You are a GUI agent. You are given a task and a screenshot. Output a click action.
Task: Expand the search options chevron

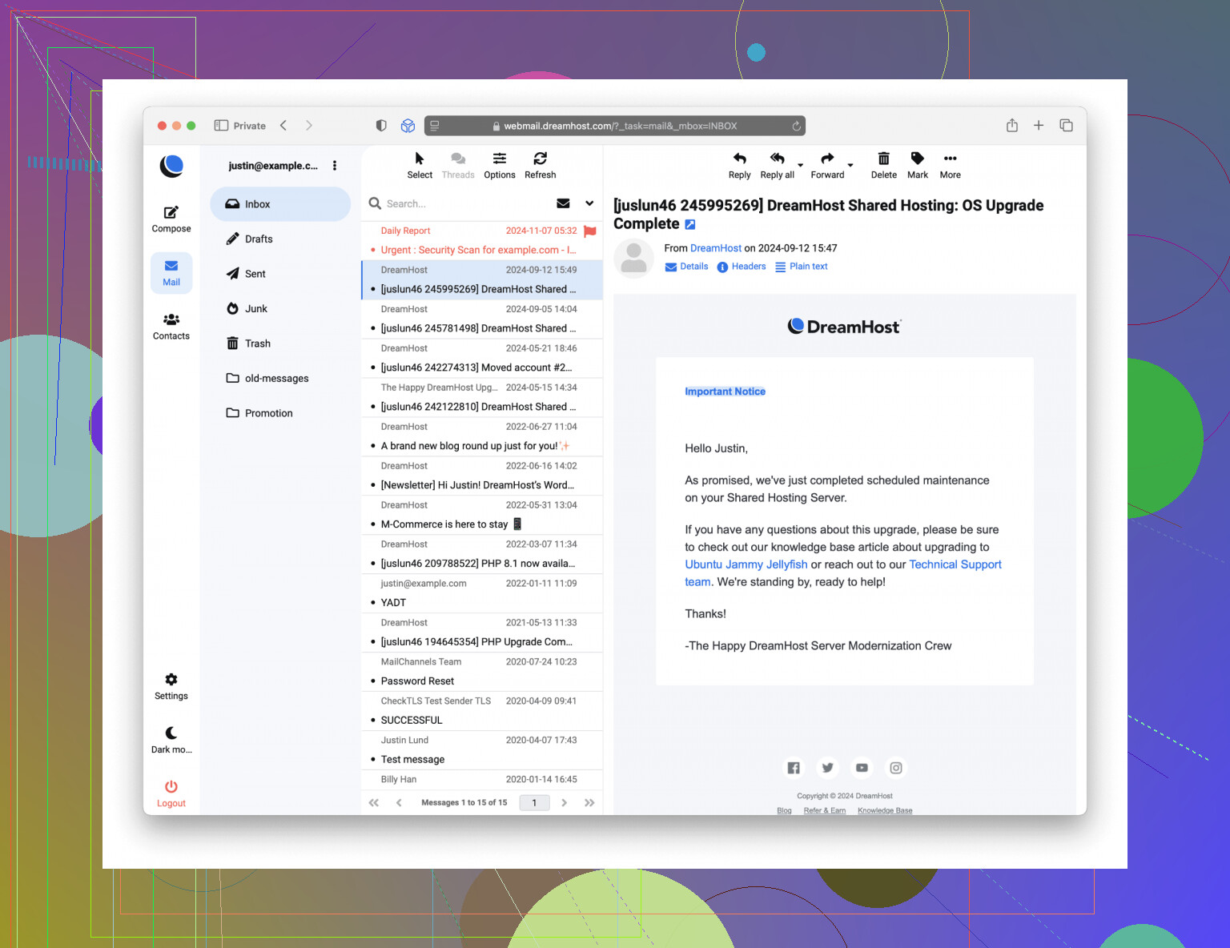pyautogui.click(x=589, y=203)
